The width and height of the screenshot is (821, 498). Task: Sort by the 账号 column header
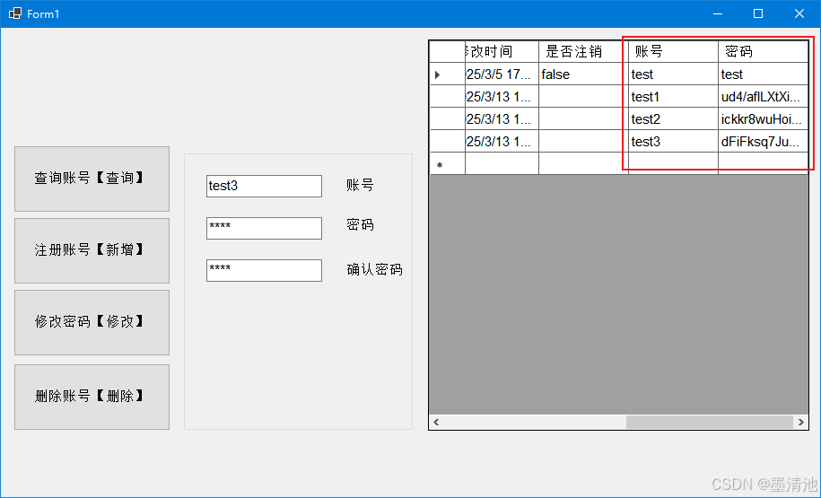pos(673,52)
